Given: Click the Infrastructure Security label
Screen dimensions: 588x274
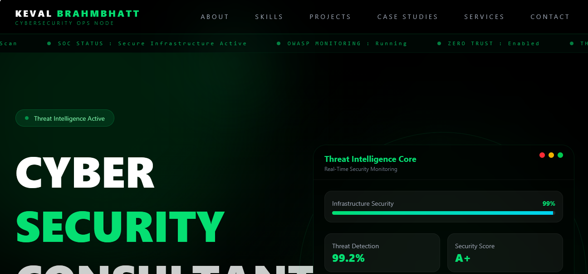Looking at the screenshot, I should click(363, 203).
